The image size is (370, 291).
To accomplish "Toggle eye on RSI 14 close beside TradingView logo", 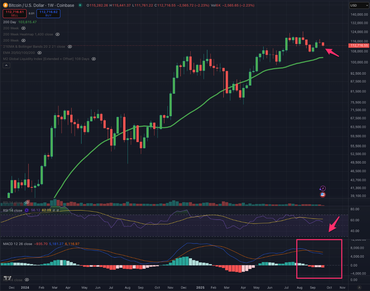I will point(27,280).
